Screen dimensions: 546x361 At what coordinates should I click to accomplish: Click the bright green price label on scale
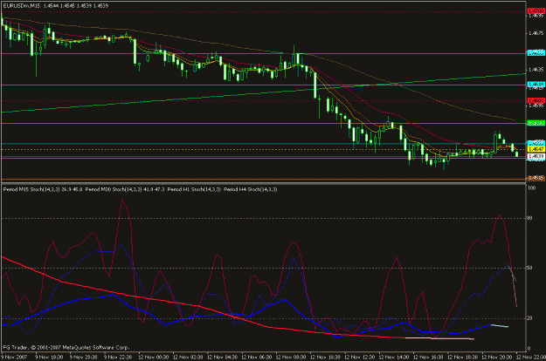[536, 123]
